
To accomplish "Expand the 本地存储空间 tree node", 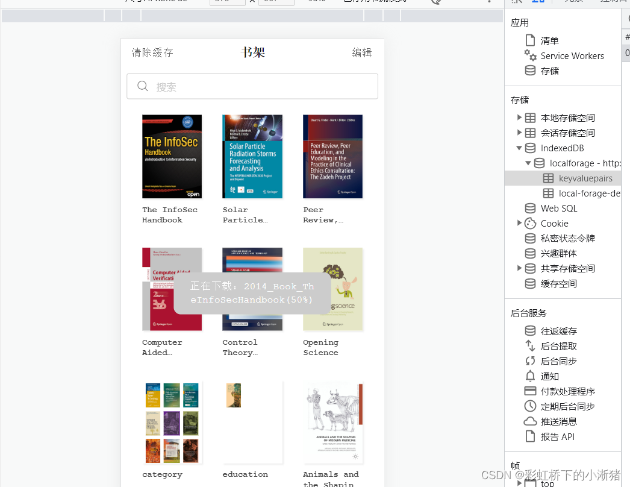I will pyautogui.click(x=519, y=118).
